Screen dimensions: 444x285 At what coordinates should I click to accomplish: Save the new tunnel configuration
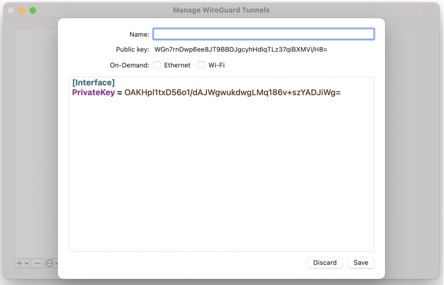[x=361, y=263]
